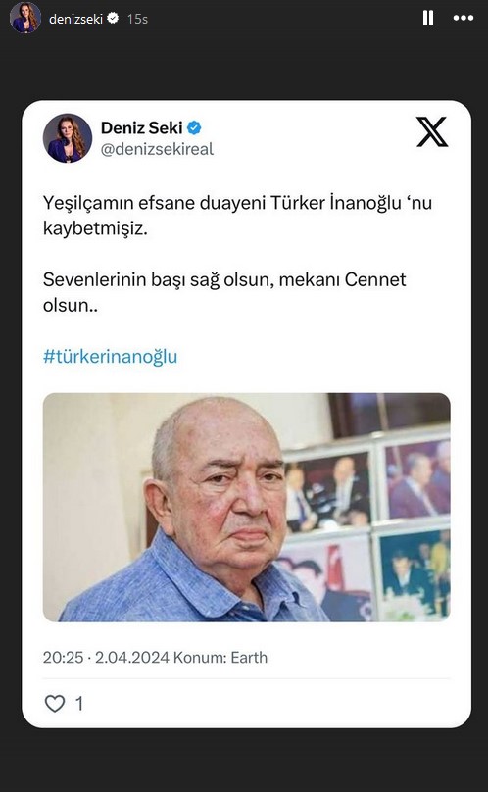Select the tweet text mentioning Türker İnanoğlu
Viewport: 488px width, 792px height.
(237, 216)
